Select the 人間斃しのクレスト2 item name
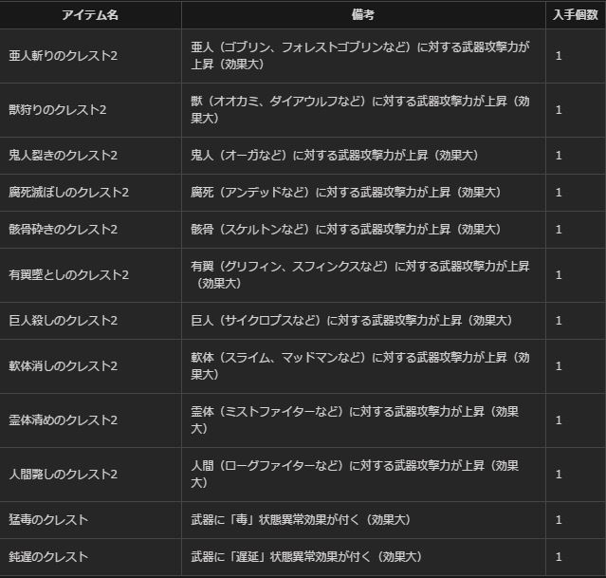 coord(63,475)
